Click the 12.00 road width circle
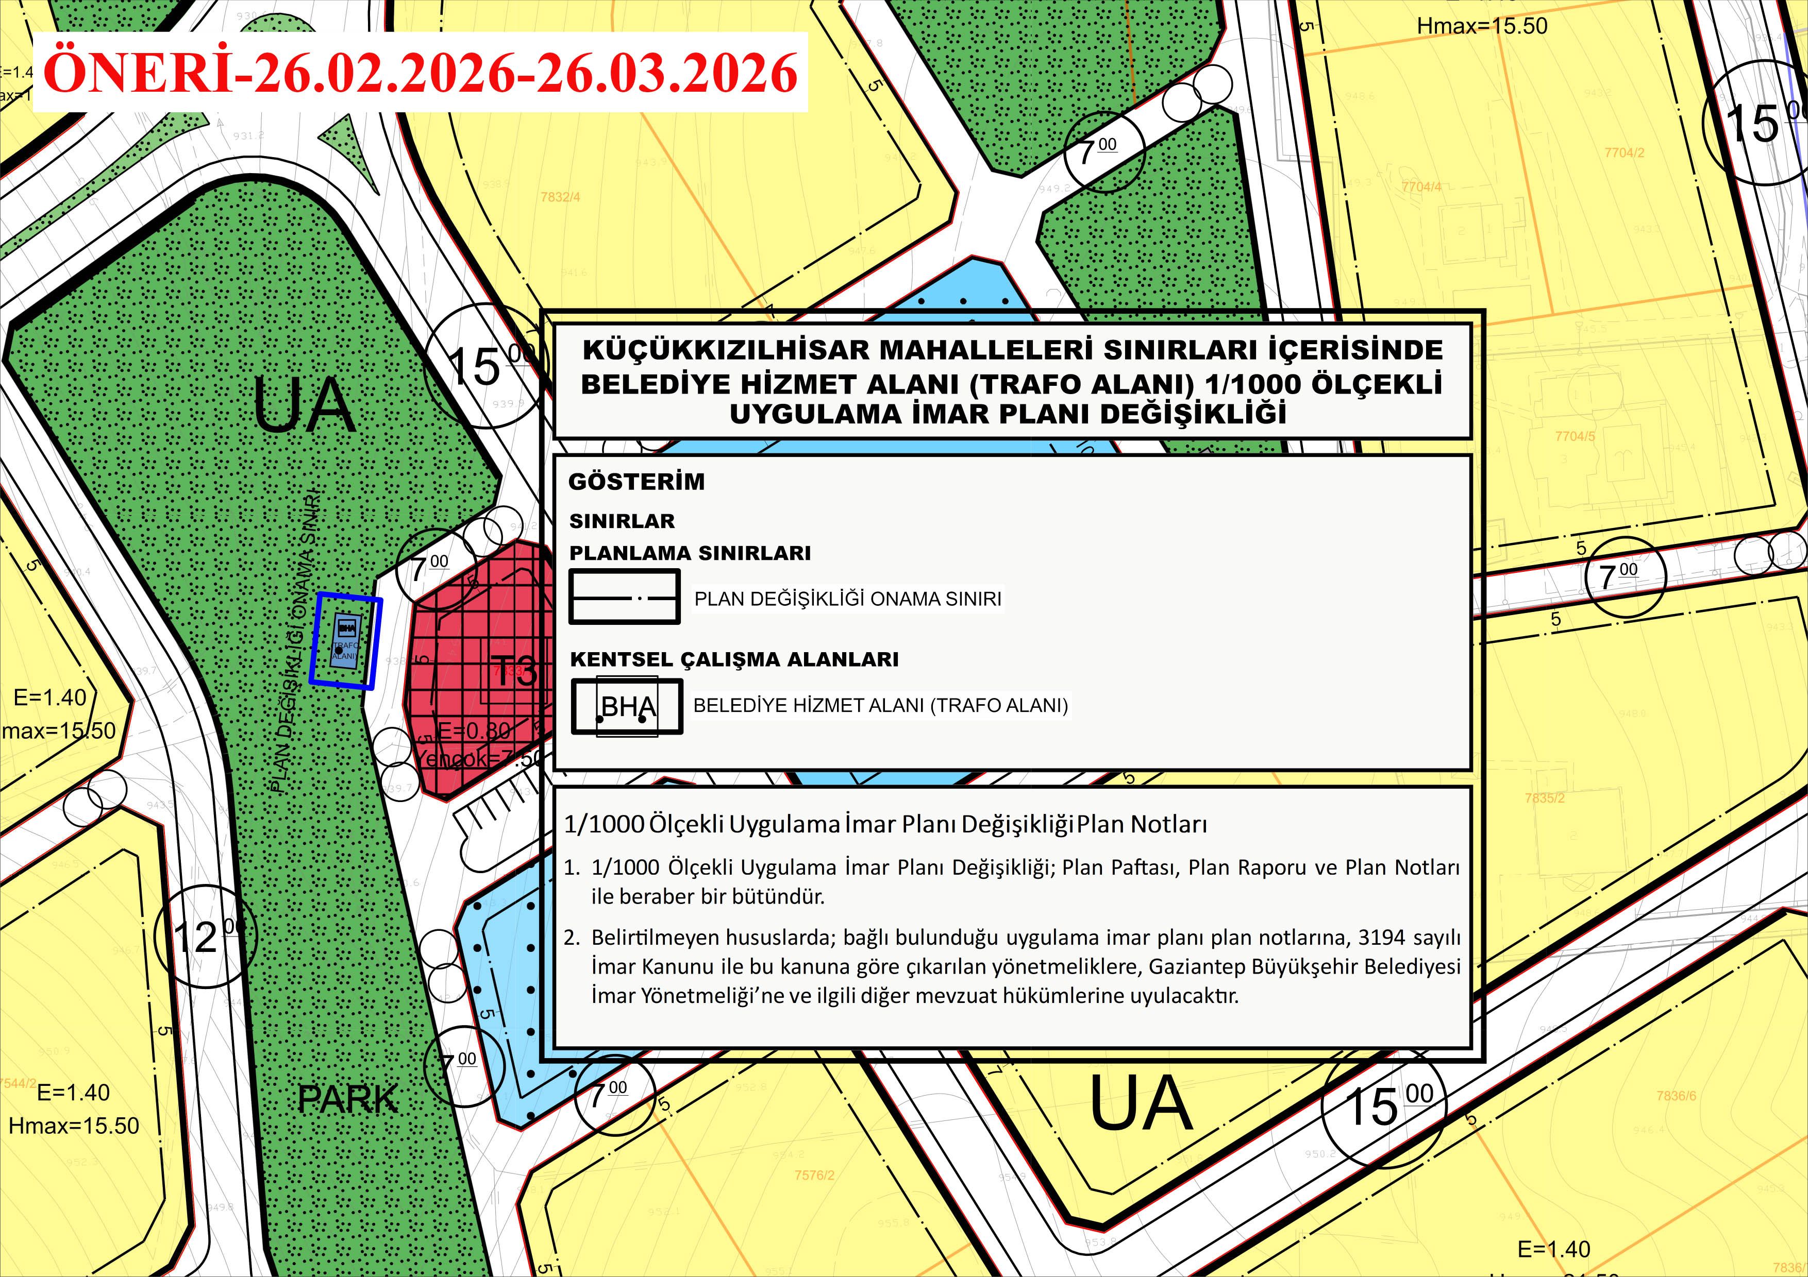The height and width of the screenshot is (1277, 1808). [204, 937]
